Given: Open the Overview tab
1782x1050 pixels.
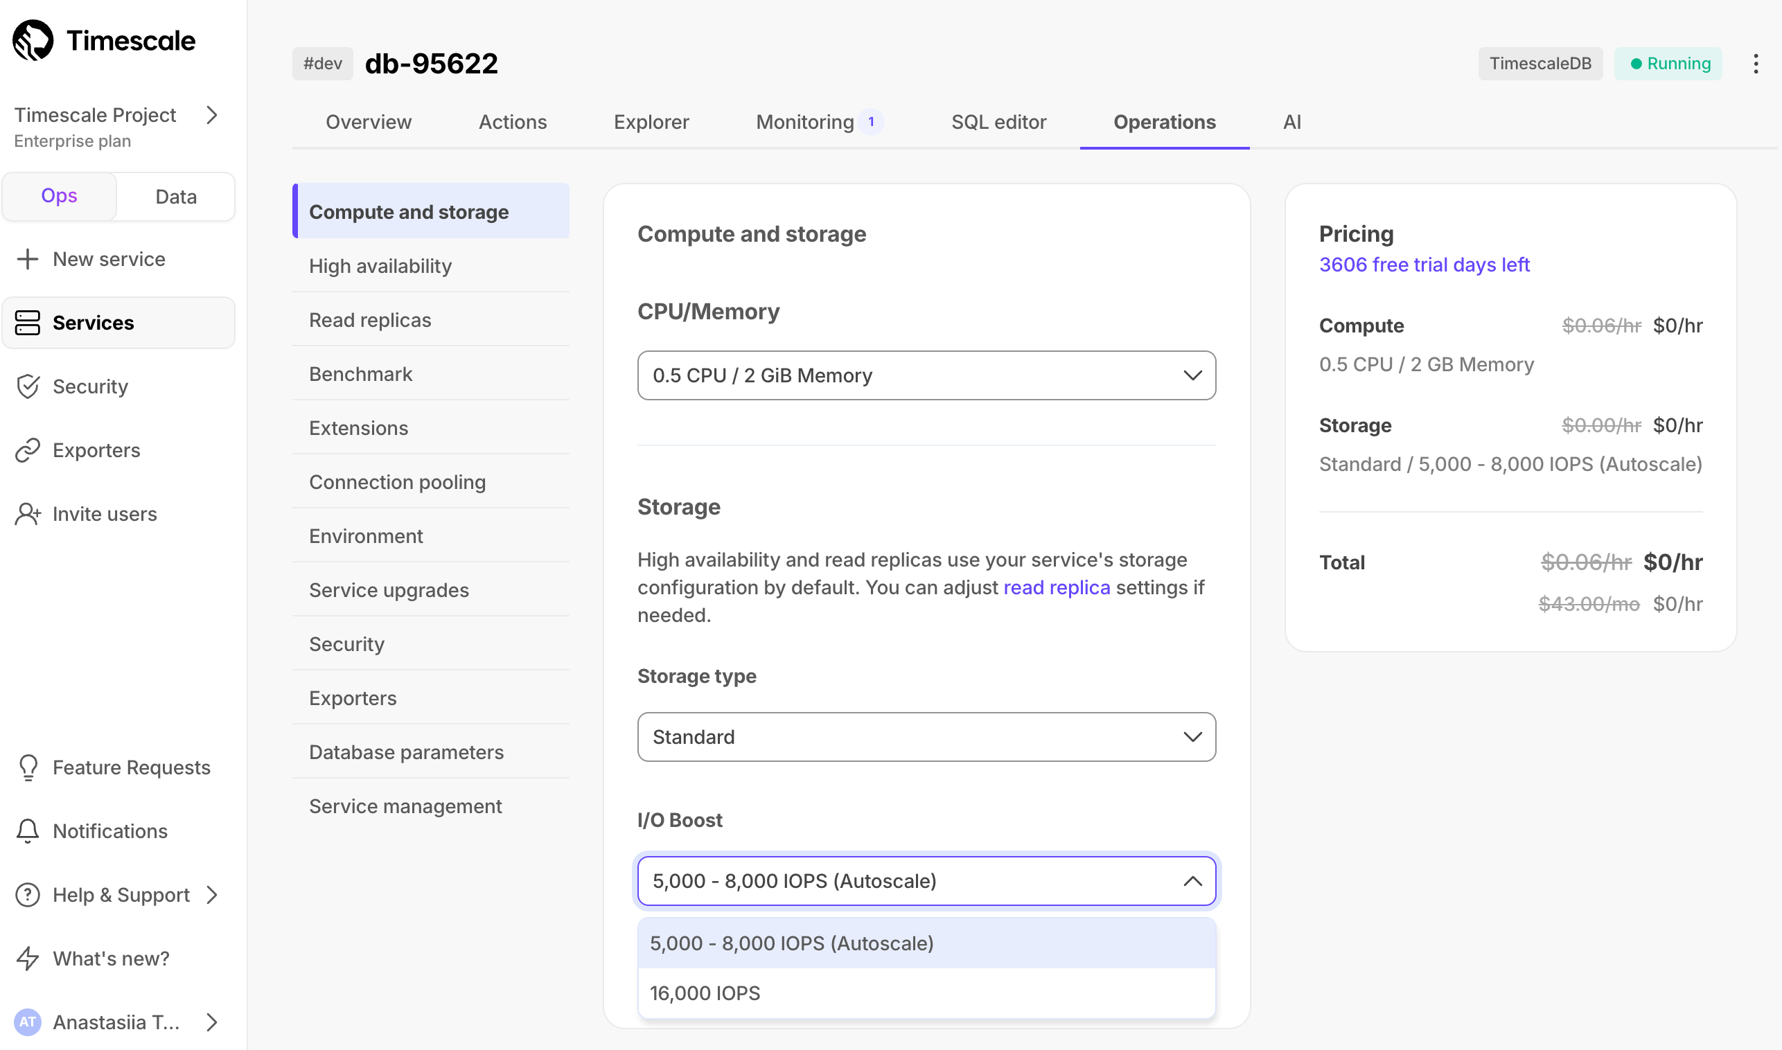Looking at the screenshot, I should coord(368,122).
